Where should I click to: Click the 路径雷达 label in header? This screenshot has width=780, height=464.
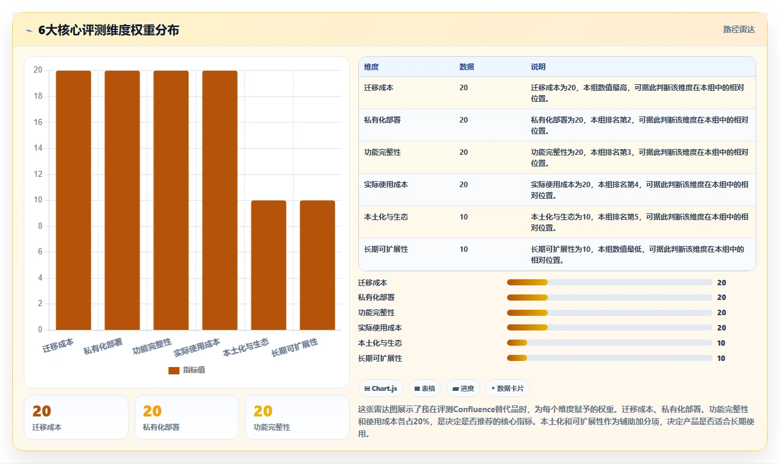click(739, 29)
